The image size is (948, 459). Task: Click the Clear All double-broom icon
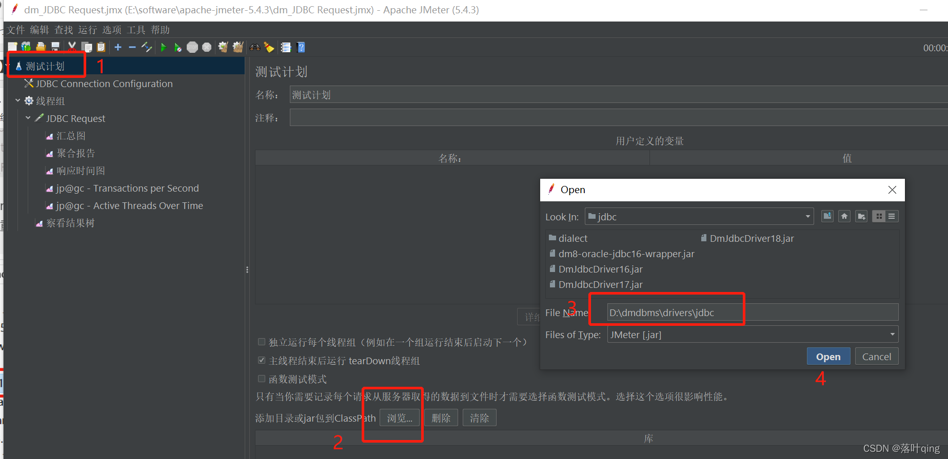coord(238,47)
